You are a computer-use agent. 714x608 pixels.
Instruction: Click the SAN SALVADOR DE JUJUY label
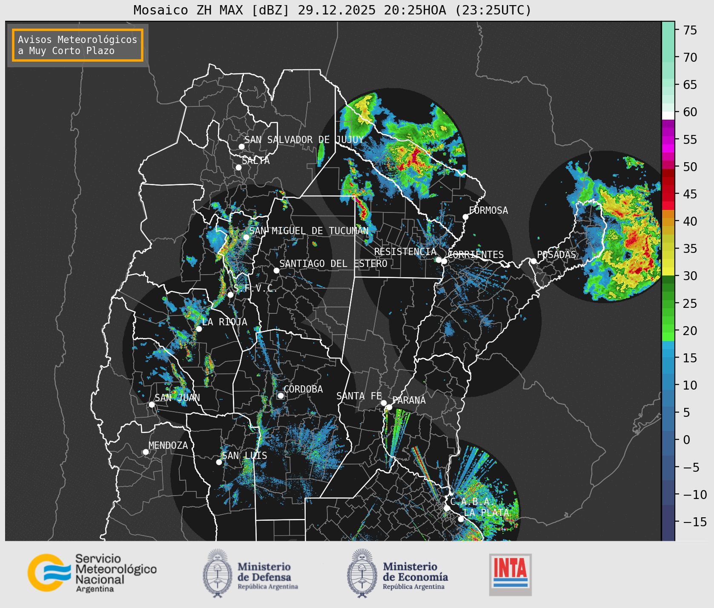pyautogui.click(x=304, y=140)
